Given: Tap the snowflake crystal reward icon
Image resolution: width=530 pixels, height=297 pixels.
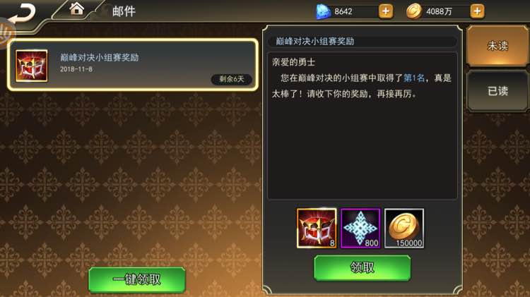Looking at the screenshot, I should click(x=360, y=228).
